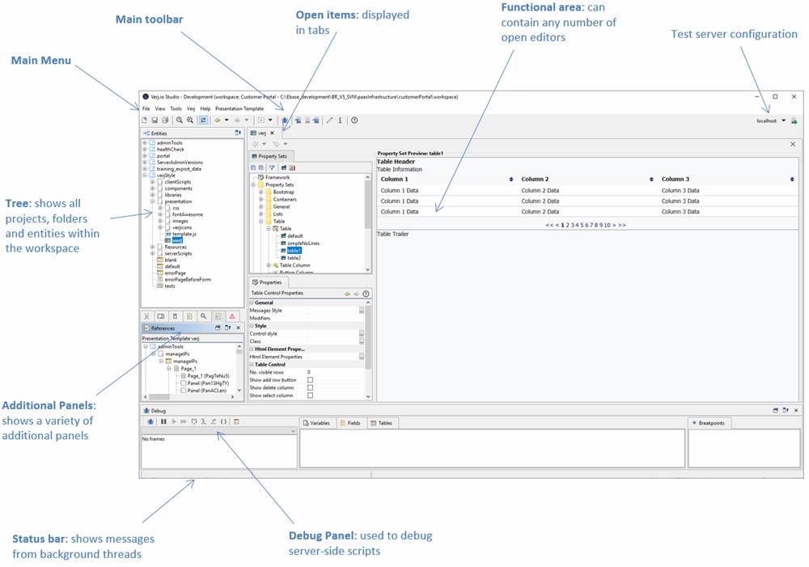Screen dimensions: 809x567
Task: Click the red warning triangle icon
Action: click(x=232, y=316)
